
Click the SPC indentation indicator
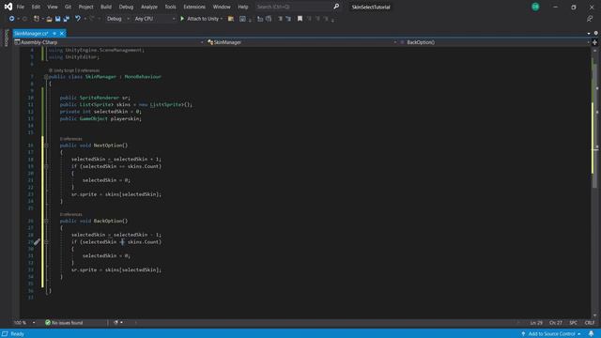tap(573, 323)
